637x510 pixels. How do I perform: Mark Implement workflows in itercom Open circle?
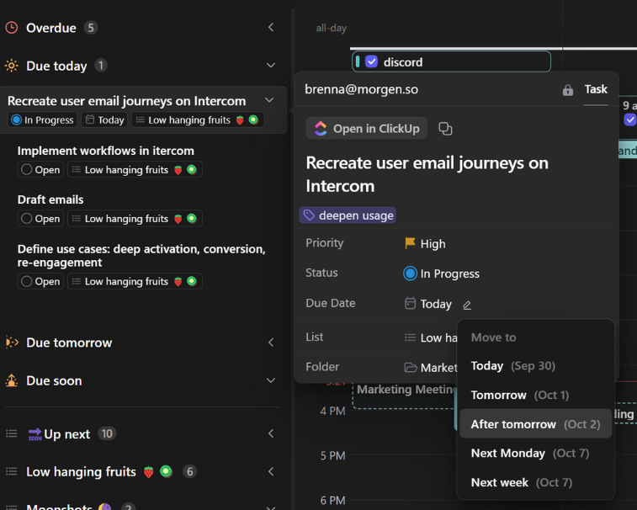pyautogui.click(x=26, y=169)
